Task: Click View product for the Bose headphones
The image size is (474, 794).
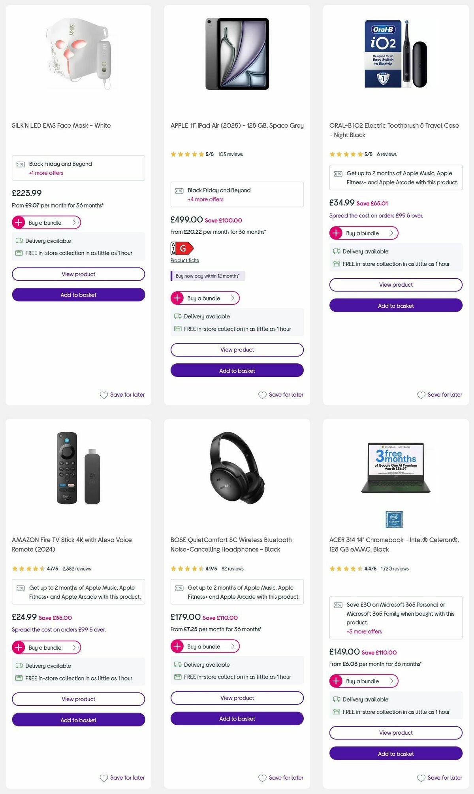Action: click(237, 698)
